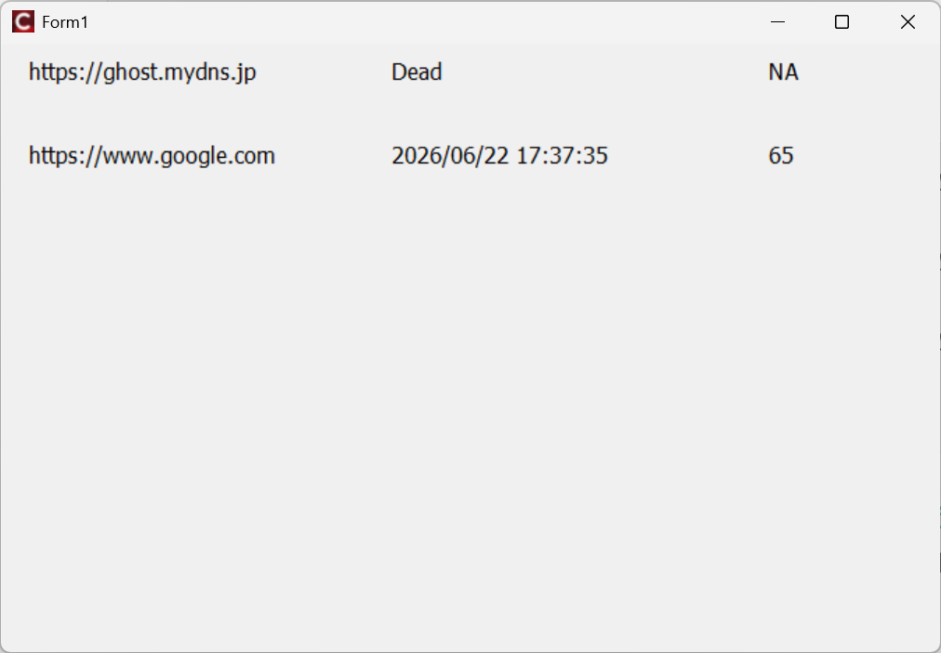
Task: Click blank space between the date and 65
Action: tap(688, 156)
